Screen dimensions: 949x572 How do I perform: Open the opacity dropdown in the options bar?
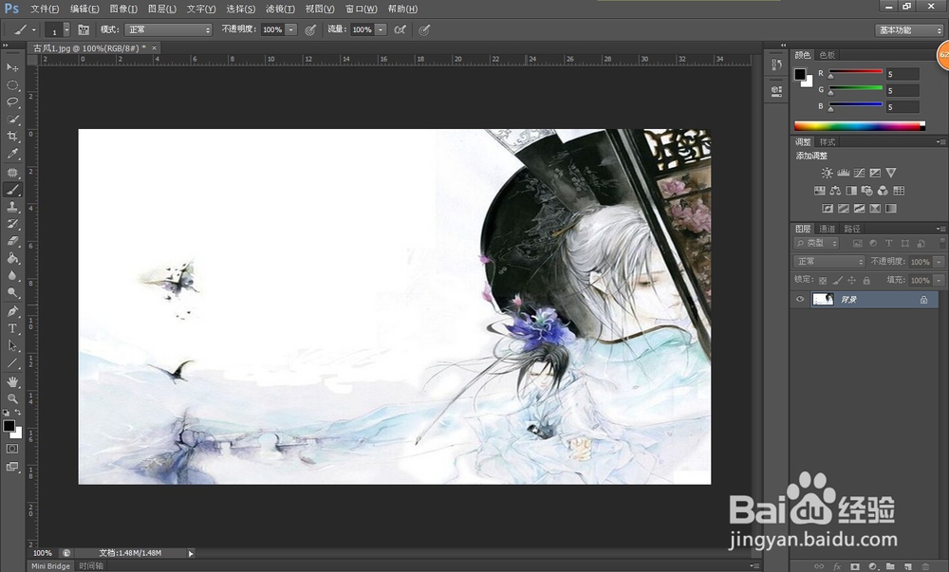(x=292, y=29)
